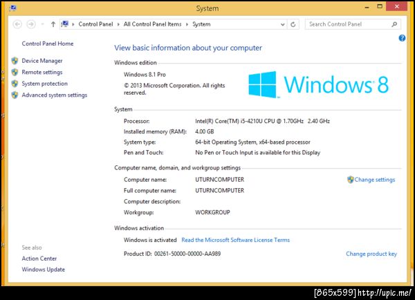The image size is (415, 300).
Task: Click the Windows 8 logo
Action: pyautogui.click(x=319, y=84)
